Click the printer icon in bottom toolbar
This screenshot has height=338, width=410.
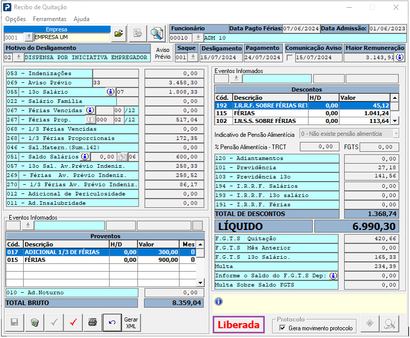click(x=93, y=323)
